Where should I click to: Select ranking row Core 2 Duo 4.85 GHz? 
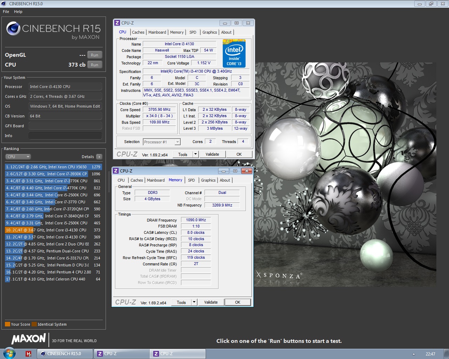[53, 244]
